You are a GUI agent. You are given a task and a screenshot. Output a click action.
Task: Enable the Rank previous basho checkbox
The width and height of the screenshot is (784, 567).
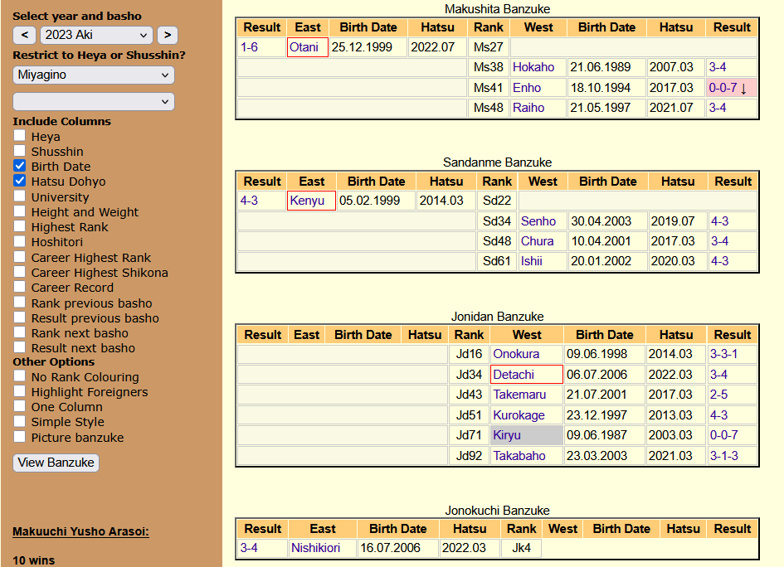[x=20, y=303]
